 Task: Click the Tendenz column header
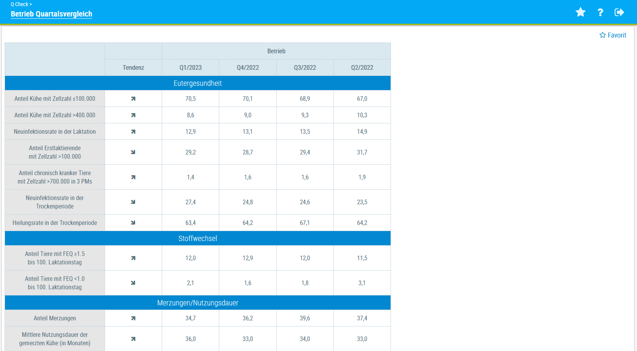[133, 68]
